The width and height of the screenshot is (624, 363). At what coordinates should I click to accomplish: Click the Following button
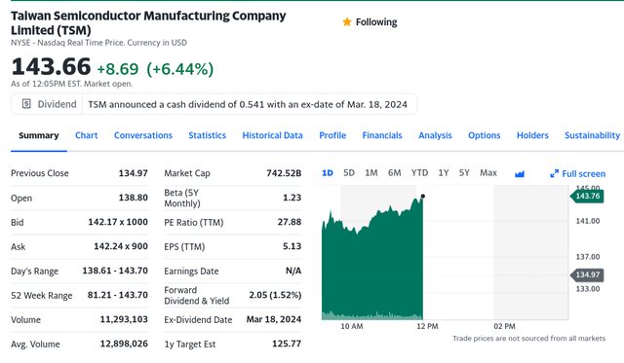(x=370, y=22)
